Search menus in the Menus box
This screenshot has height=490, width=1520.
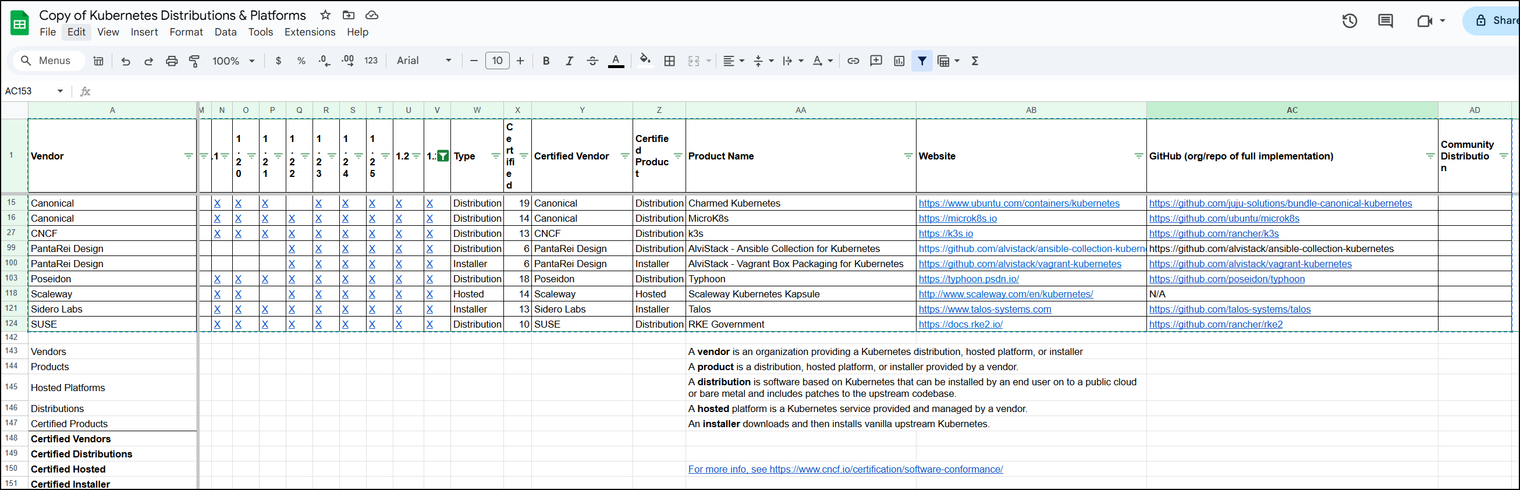(48, 61)
